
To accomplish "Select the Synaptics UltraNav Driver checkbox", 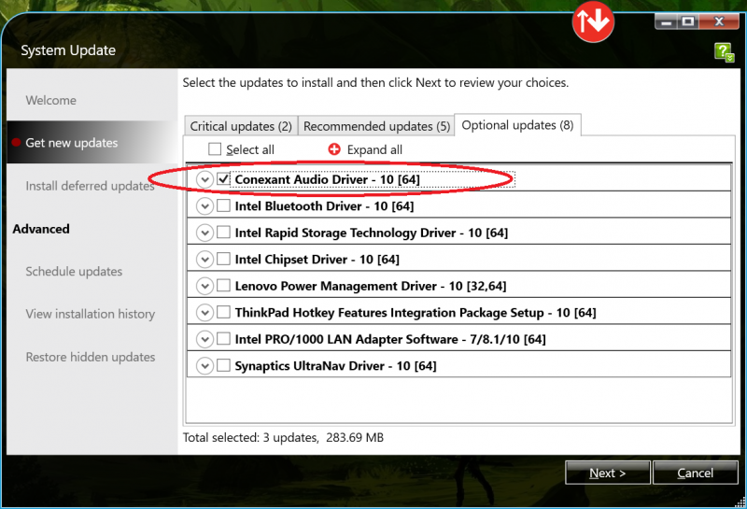I will click(x=223, y=365).
